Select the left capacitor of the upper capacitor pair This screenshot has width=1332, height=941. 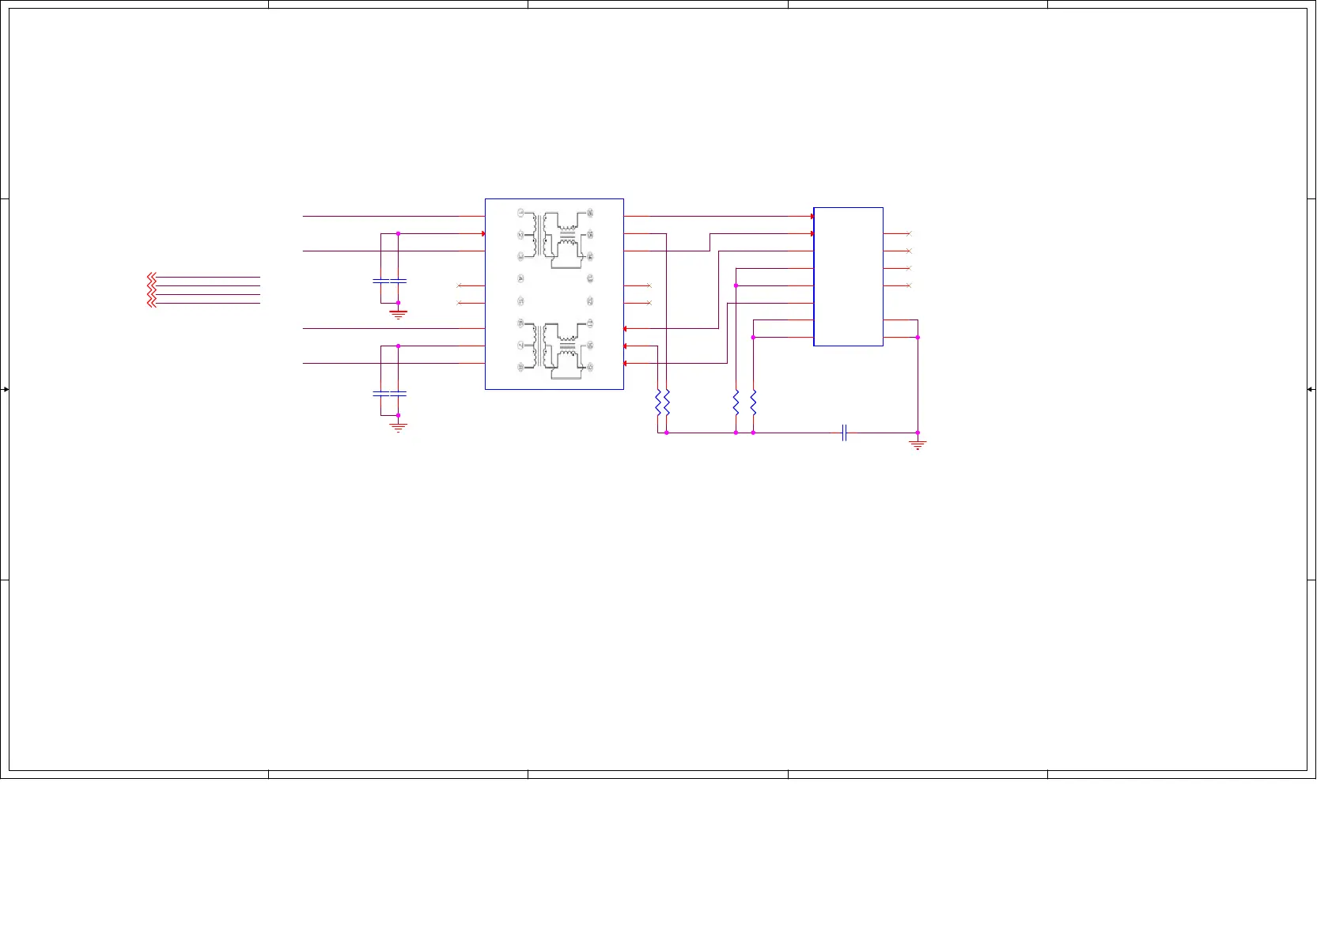[380, 281]
